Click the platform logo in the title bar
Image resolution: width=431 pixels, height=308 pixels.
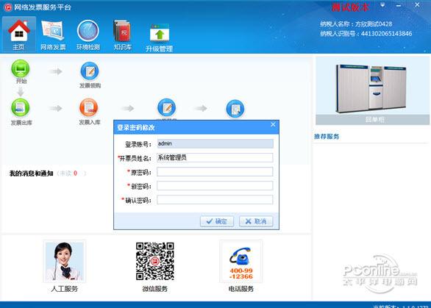[7, 7]
